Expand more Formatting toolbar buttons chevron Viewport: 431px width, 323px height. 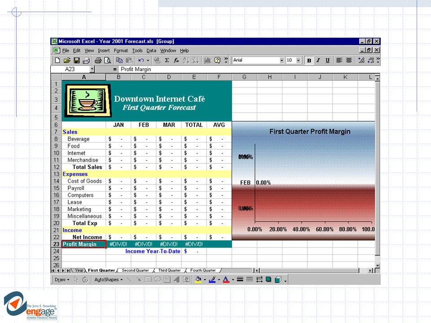pyautogui.click(x=378, y=60)
